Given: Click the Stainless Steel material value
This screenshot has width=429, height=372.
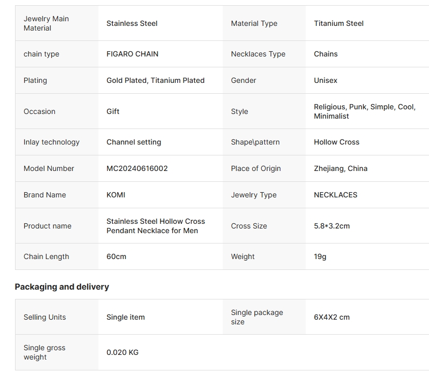Looking at the screenshot, I should click(132, 23).
